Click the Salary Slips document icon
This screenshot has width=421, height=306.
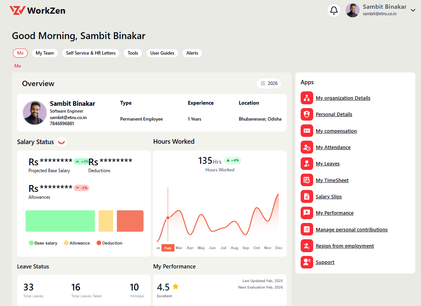[x=307, y=196]
